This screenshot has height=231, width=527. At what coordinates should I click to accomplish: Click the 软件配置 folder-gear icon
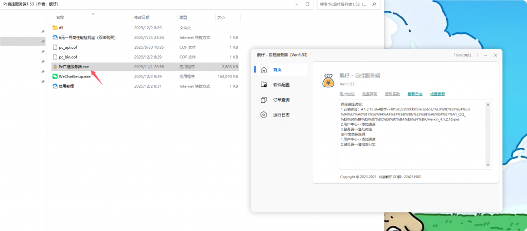click(x=264, y=85)
